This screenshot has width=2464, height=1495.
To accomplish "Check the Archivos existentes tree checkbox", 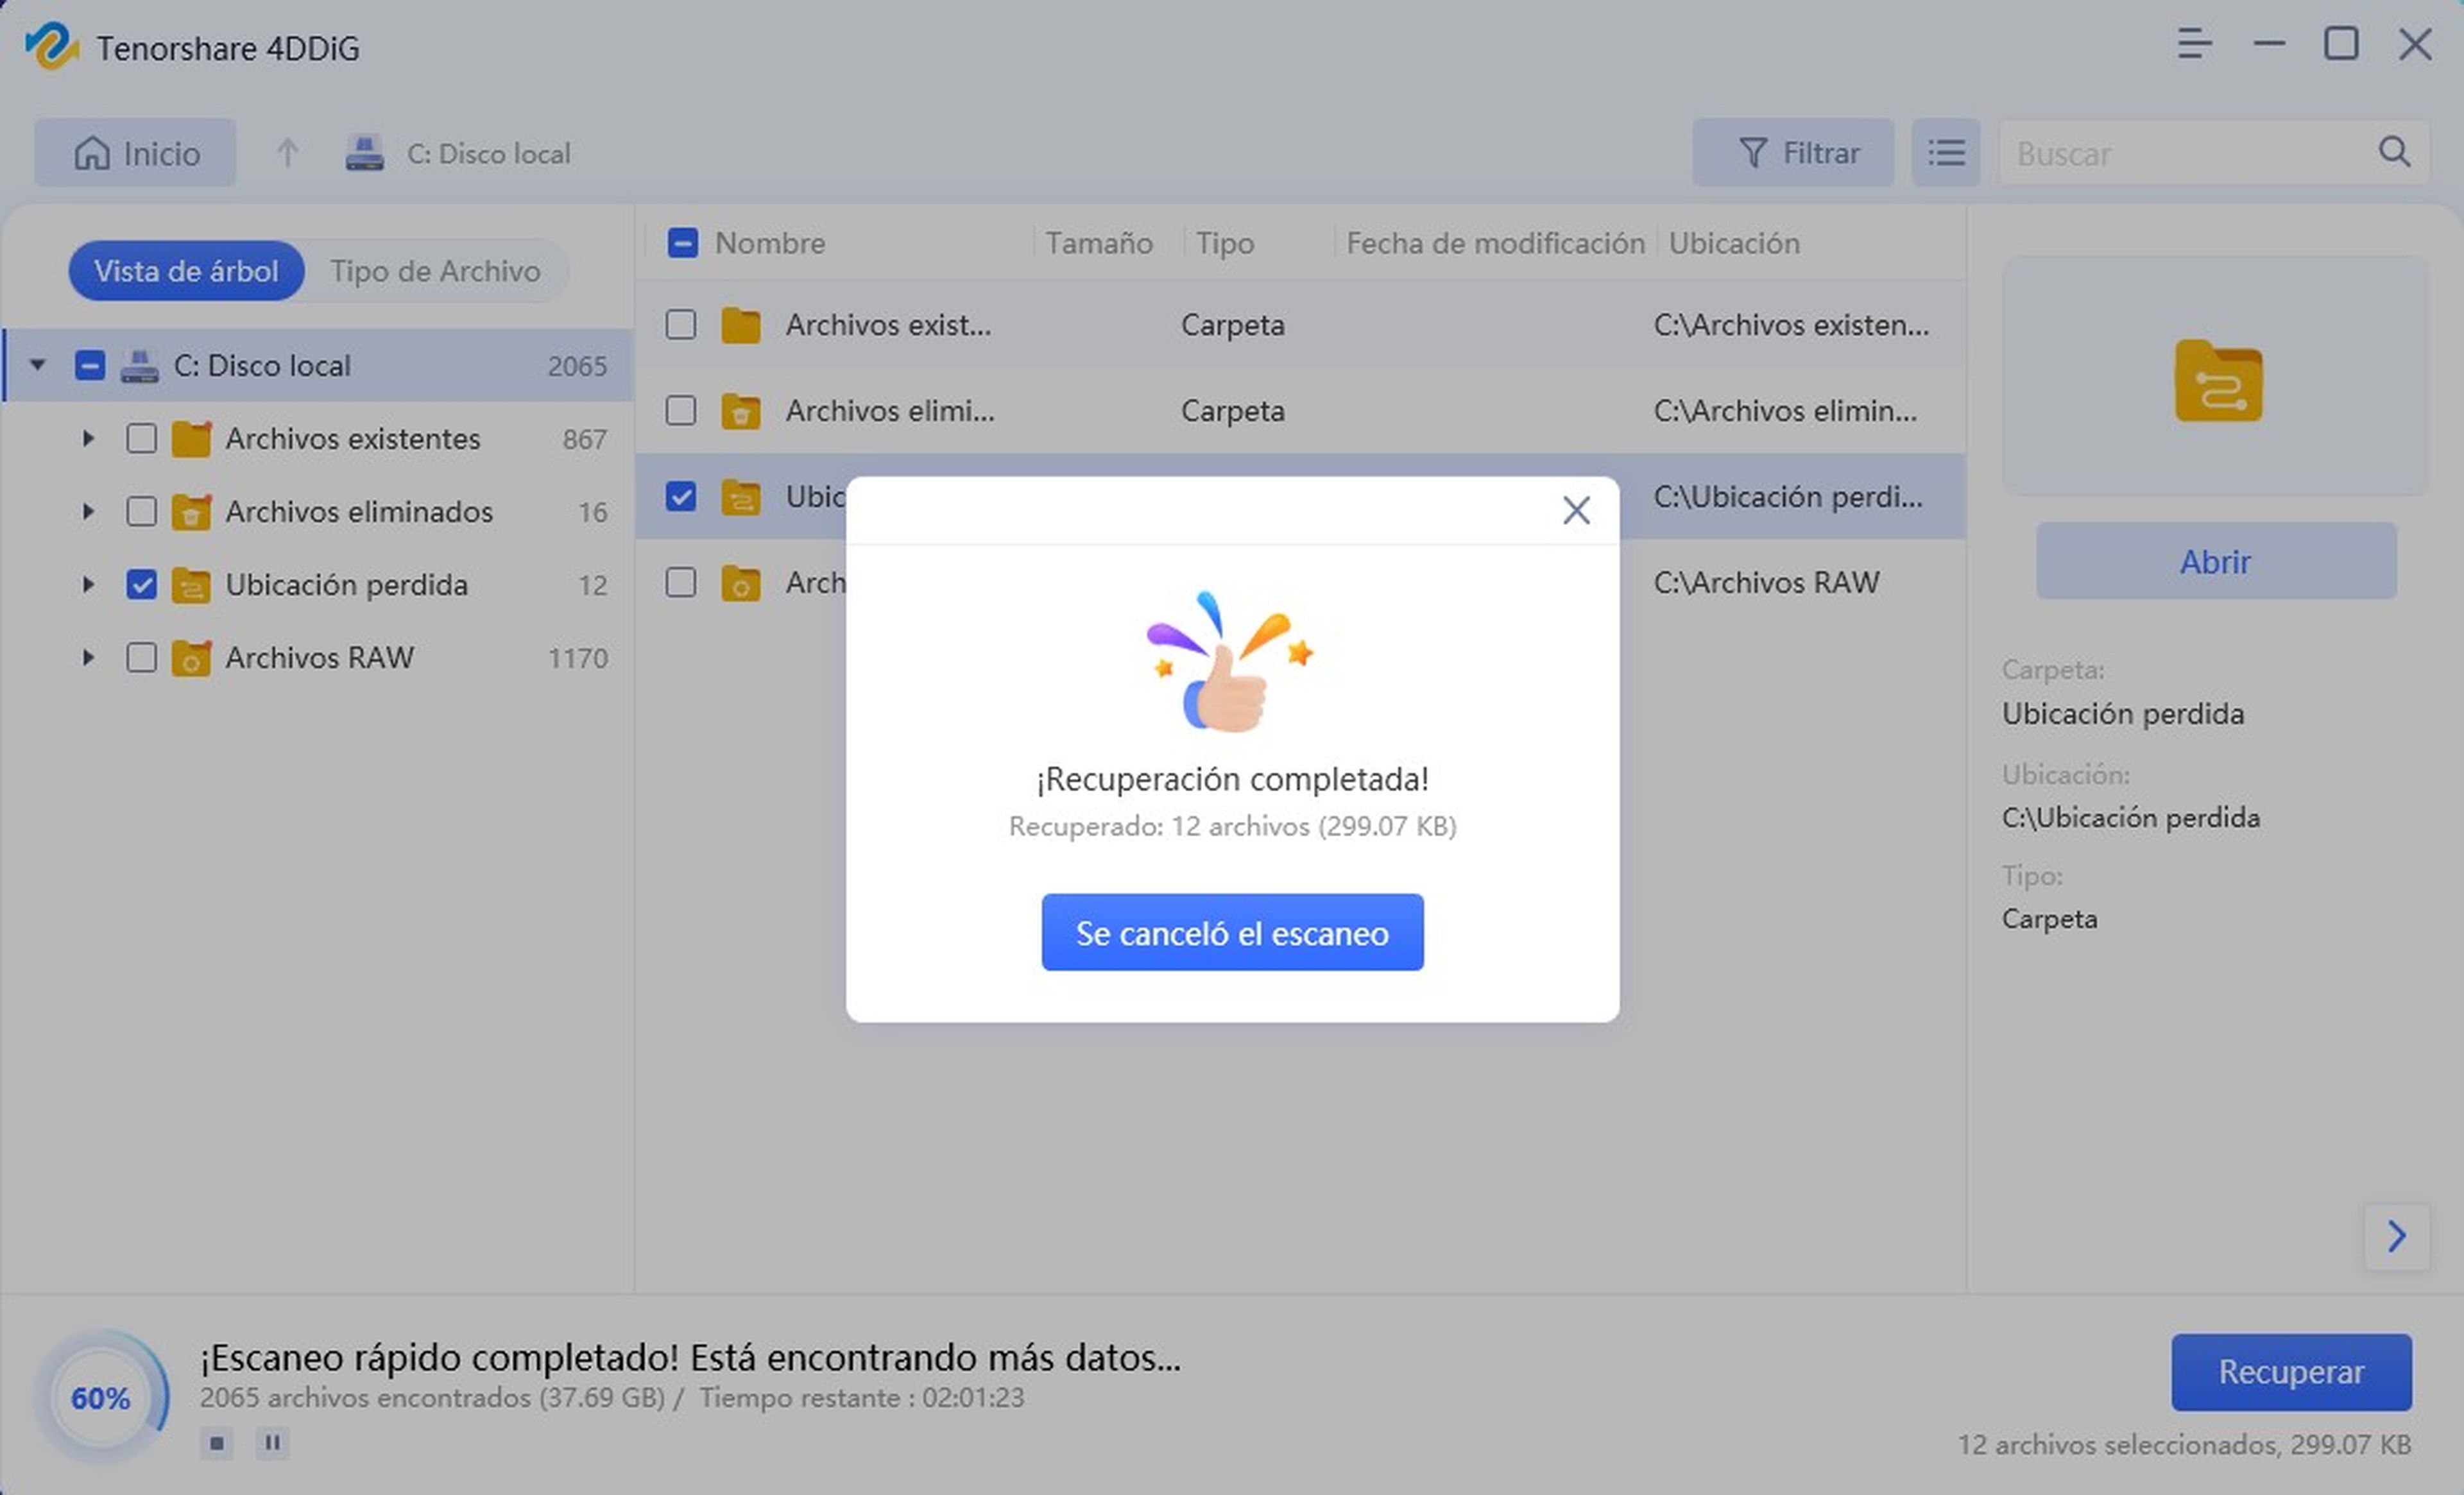I will click(142, 439).
